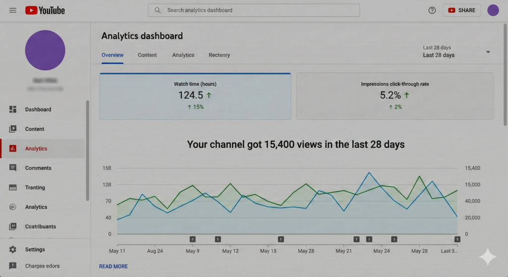Select the Impressions click-through rate card

pyautogui.click(x=395, y=96)
